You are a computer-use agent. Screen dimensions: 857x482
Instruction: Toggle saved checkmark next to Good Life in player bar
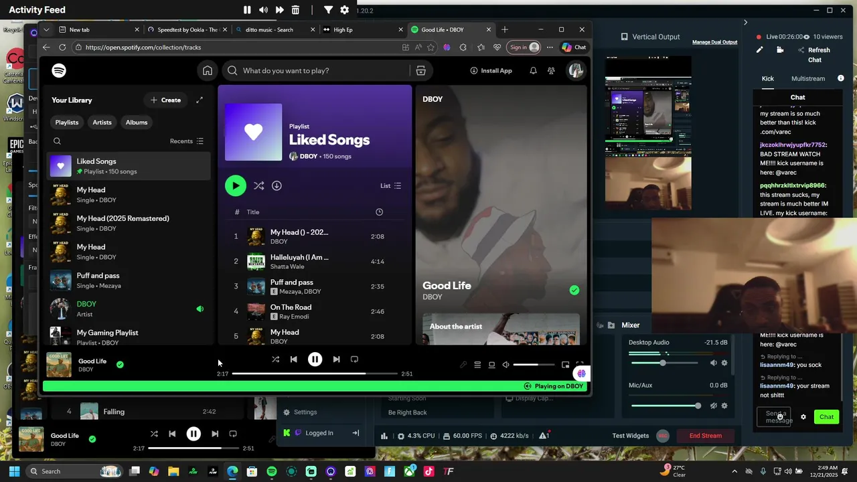pyautogui.click(x=120, y=365)
